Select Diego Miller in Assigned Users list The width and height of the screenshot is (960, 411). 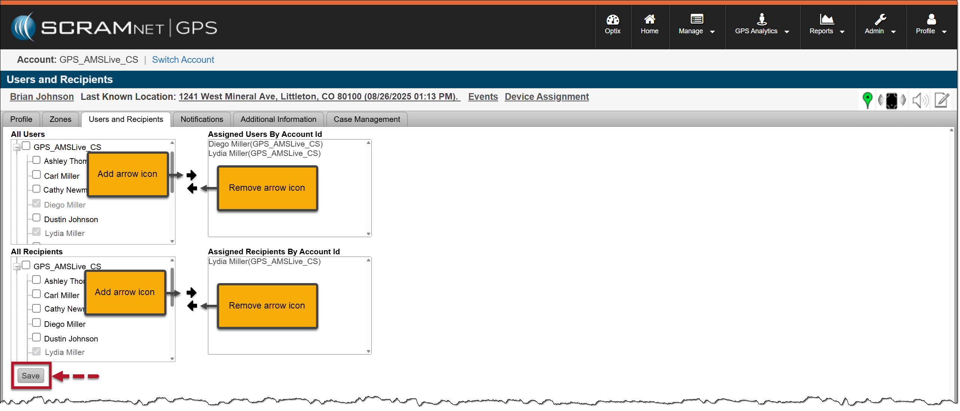(265, 144)
